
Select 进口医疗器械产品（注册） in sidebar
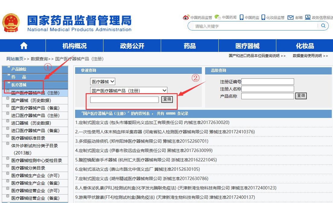coord(35,115)
